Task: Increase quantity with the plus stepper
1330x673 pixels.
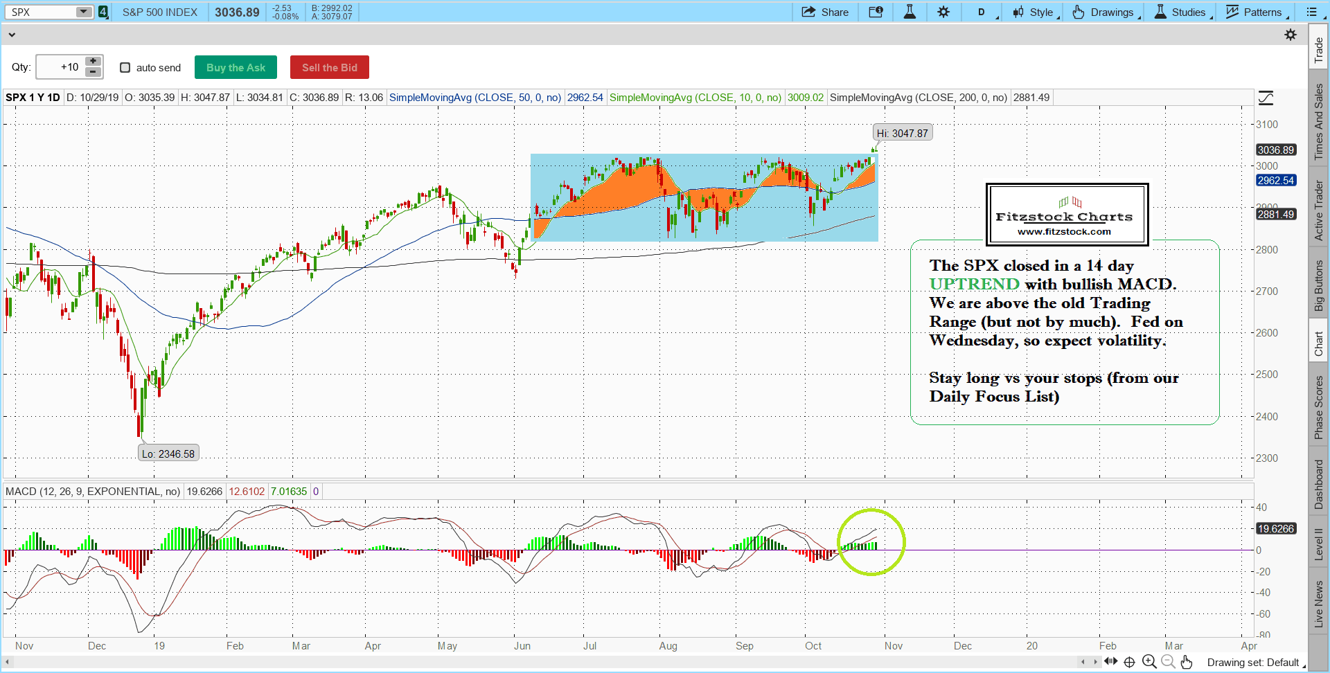Action: click(x=93, y=62)
